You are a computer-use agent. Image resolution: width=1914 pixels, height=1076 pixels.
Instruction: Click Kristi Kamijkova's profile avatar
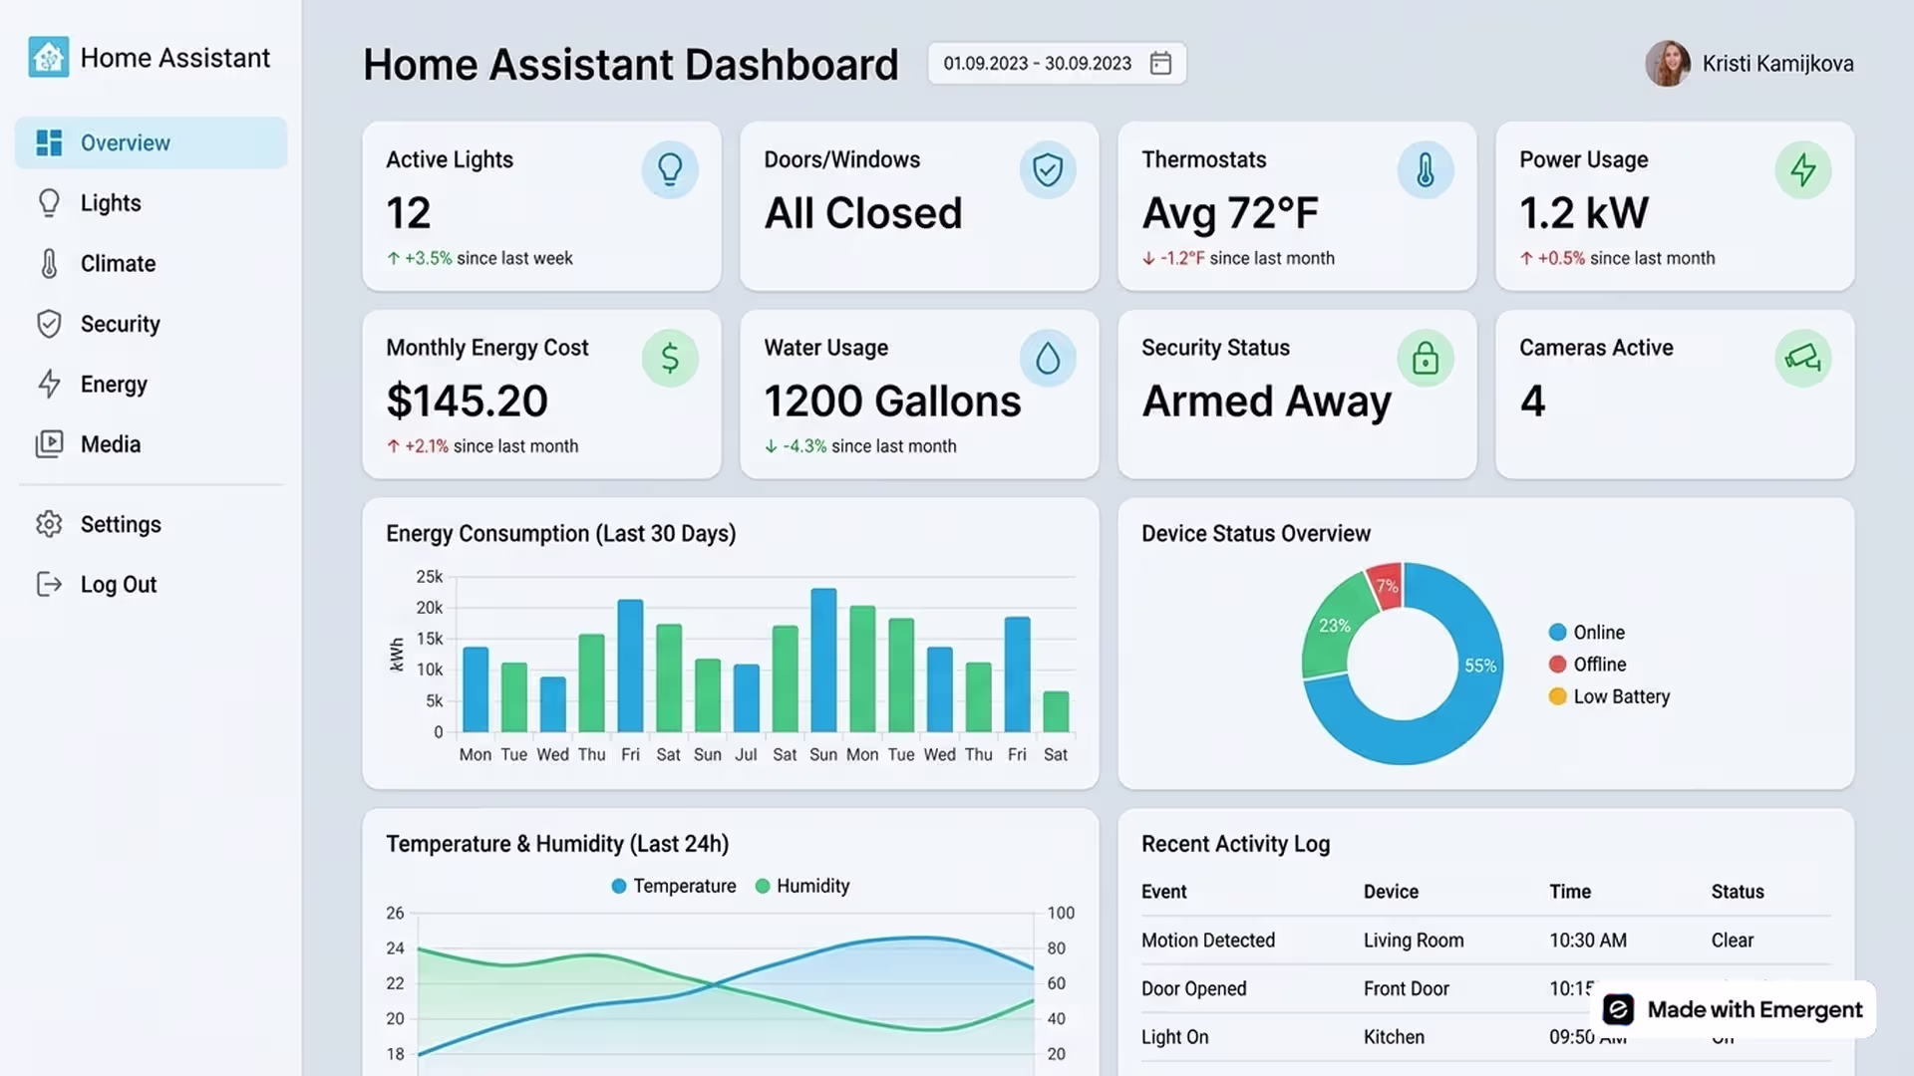1667,64
